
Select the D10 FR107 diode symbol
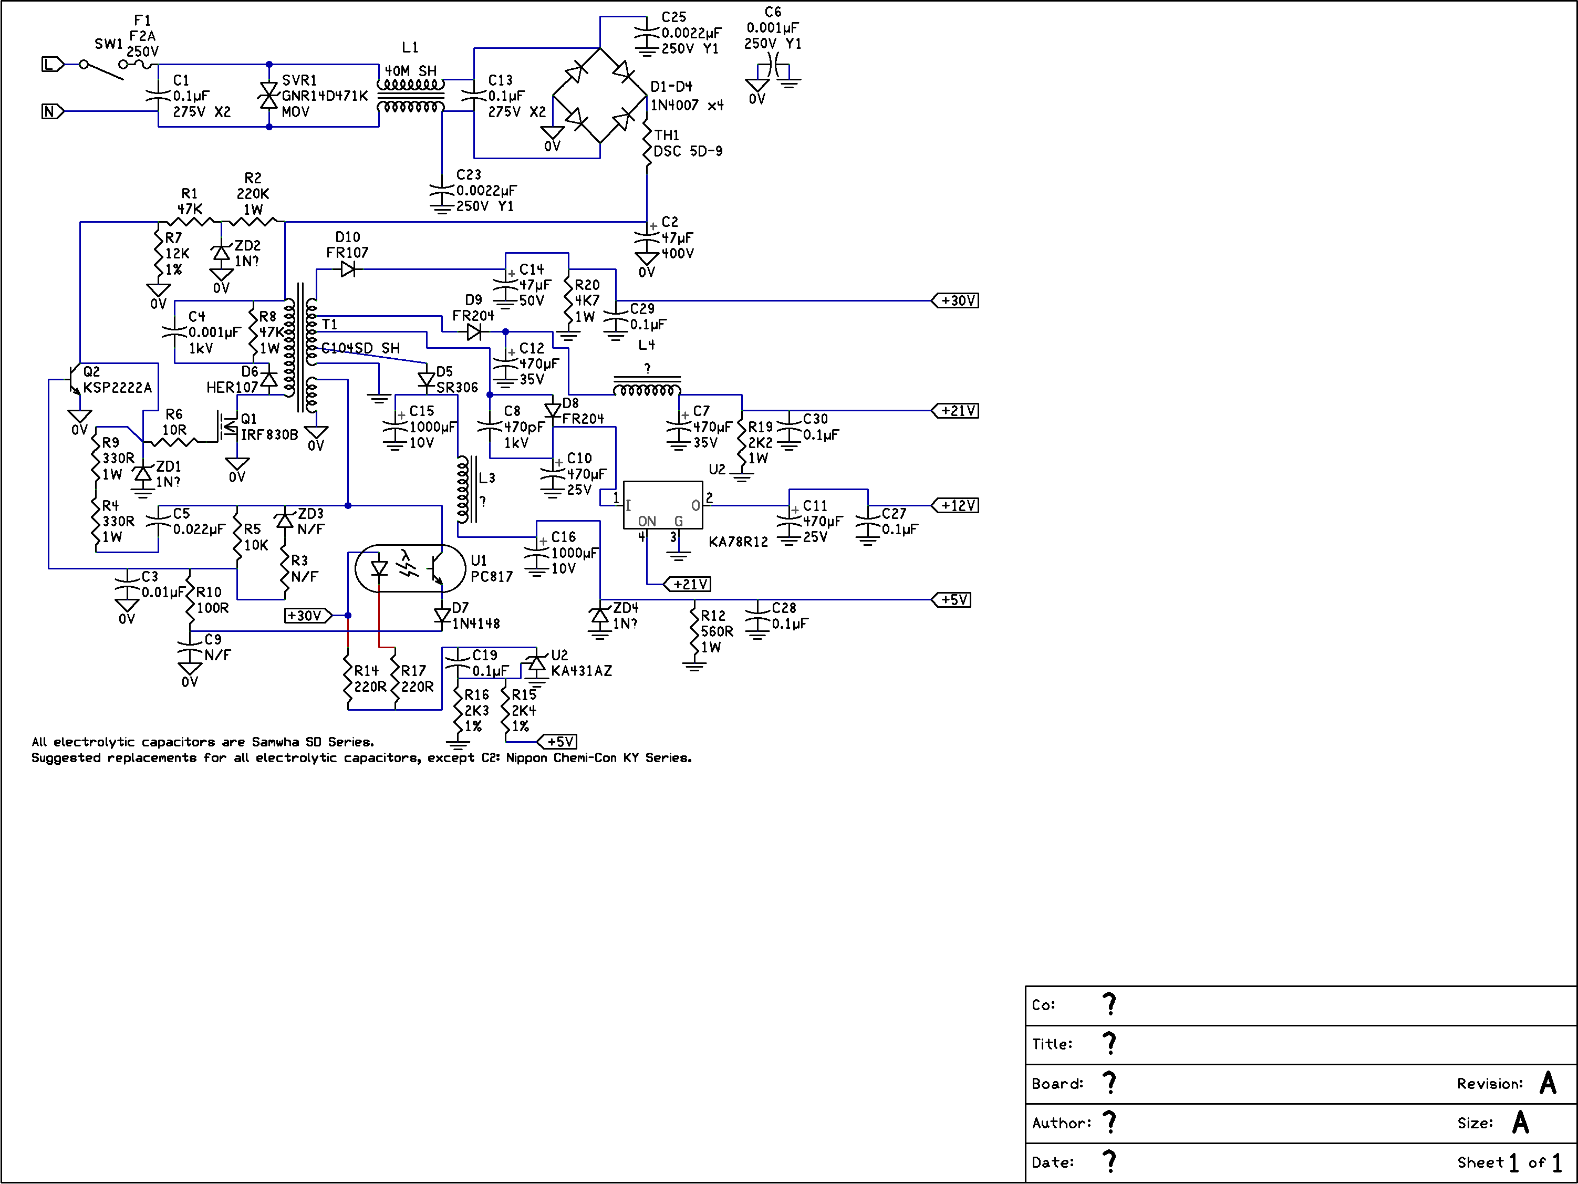(x=348, y=269)
